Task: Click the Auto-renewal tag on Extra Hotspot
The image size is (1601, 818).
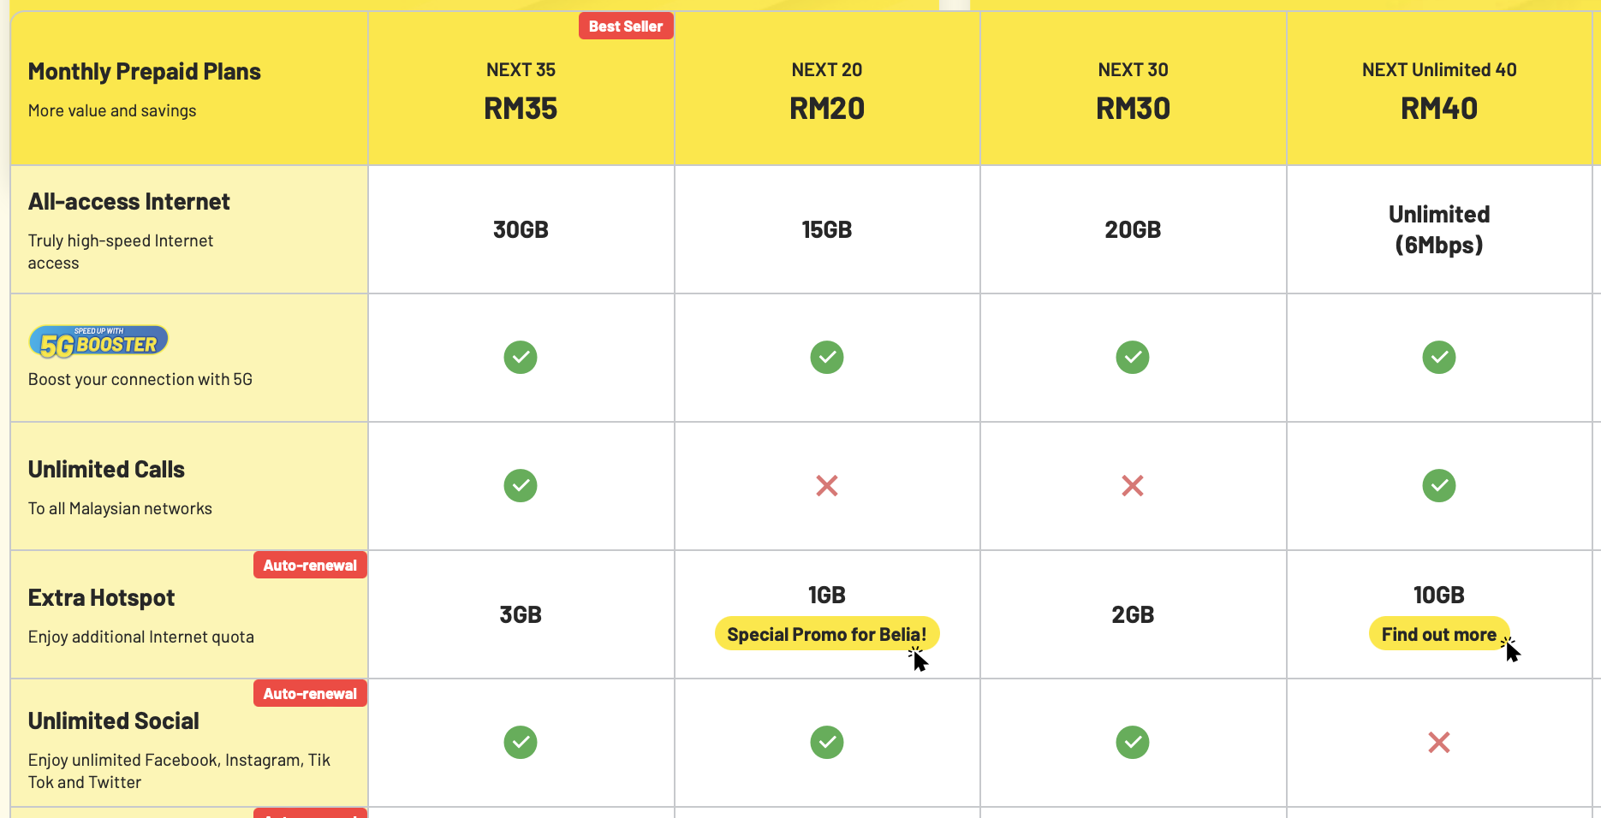Action: click(310, 566)
